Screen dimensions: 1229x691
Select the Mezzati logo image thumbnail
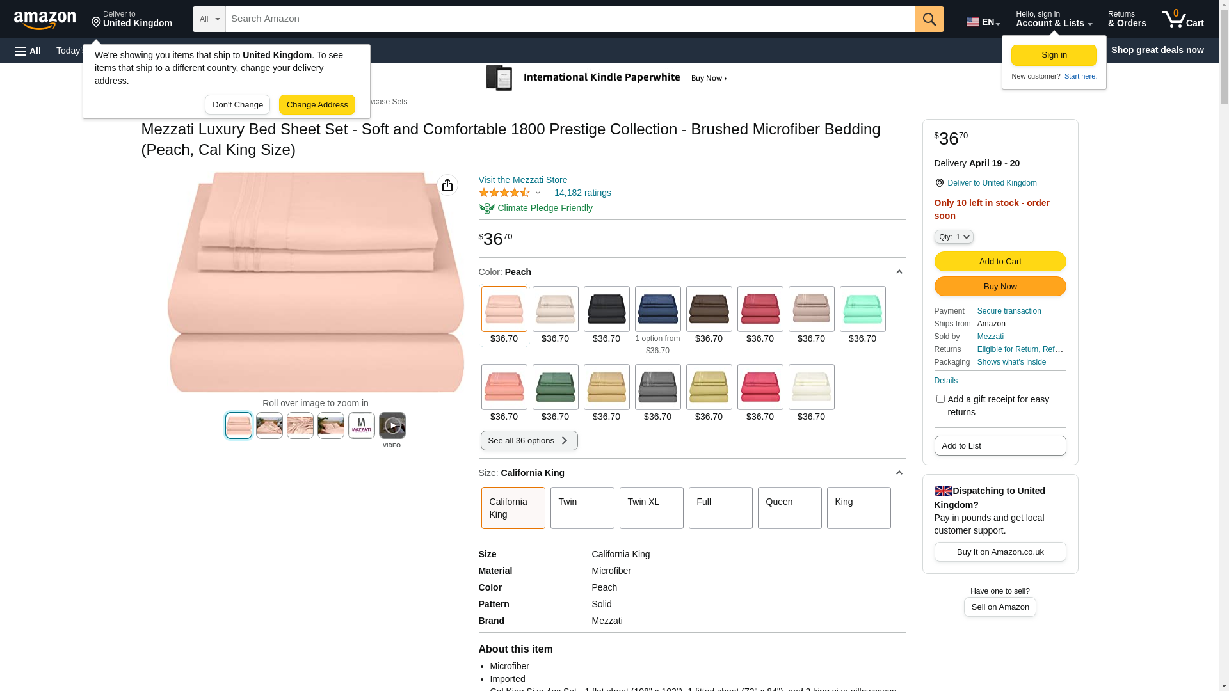click(362, 425)
